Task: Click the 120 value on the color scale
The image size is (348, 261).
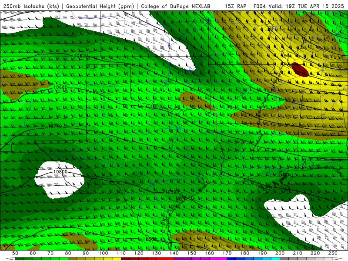Action: [139, 253]
